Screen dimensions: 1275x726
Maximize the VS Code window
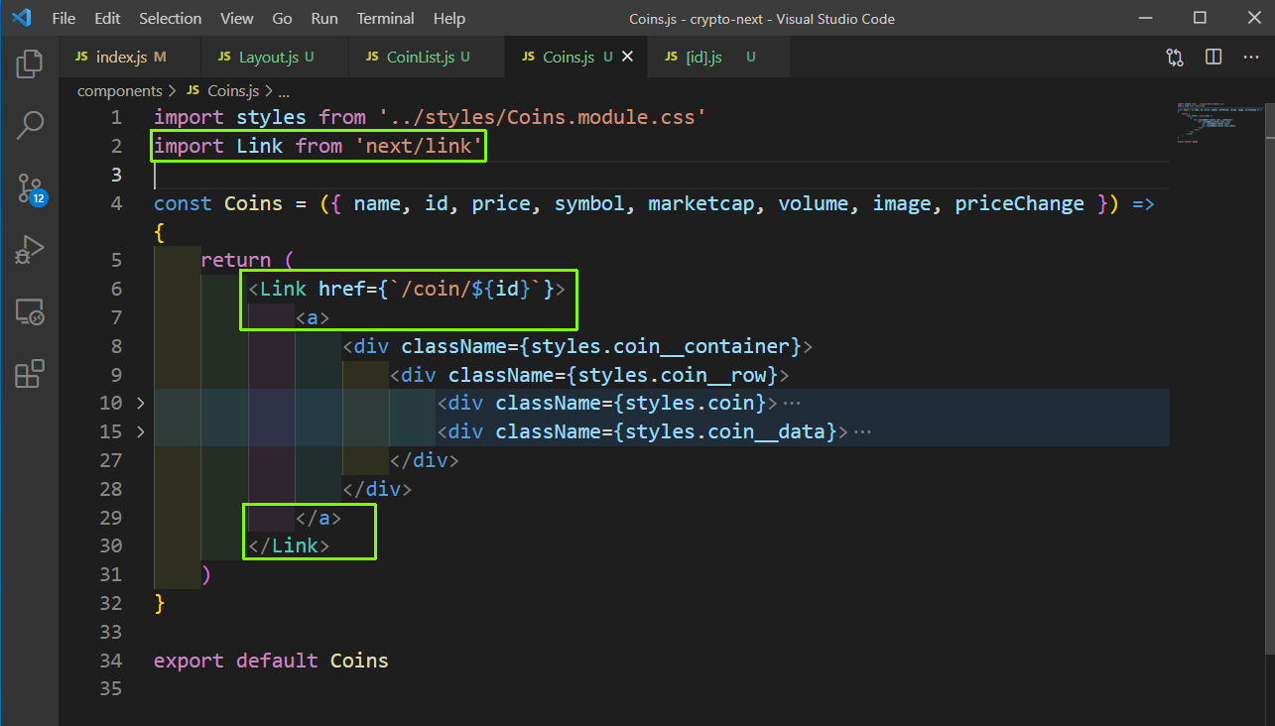point(1201,18)
